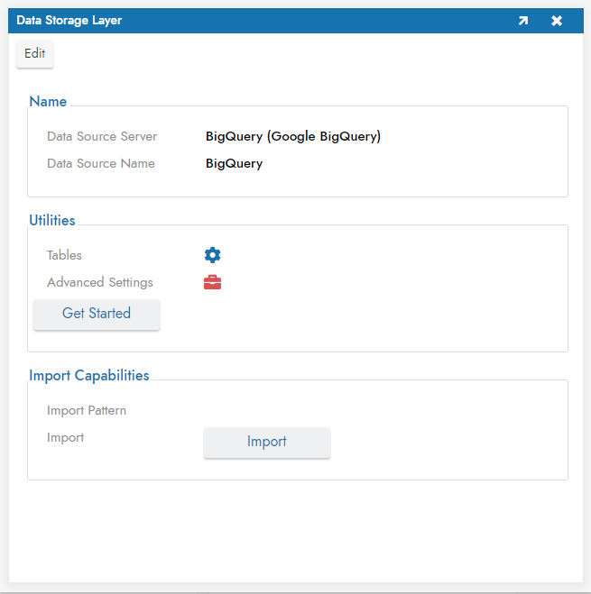Click the Edit button

tap(35, 53)
